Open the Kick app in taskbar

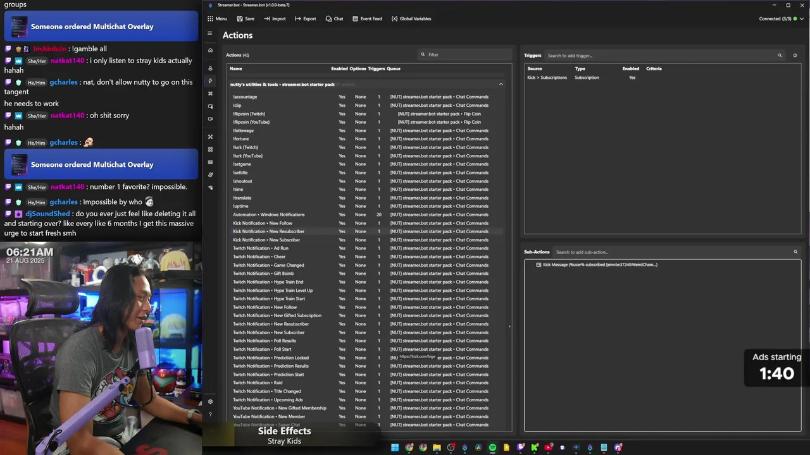click(x=535, y=447)
